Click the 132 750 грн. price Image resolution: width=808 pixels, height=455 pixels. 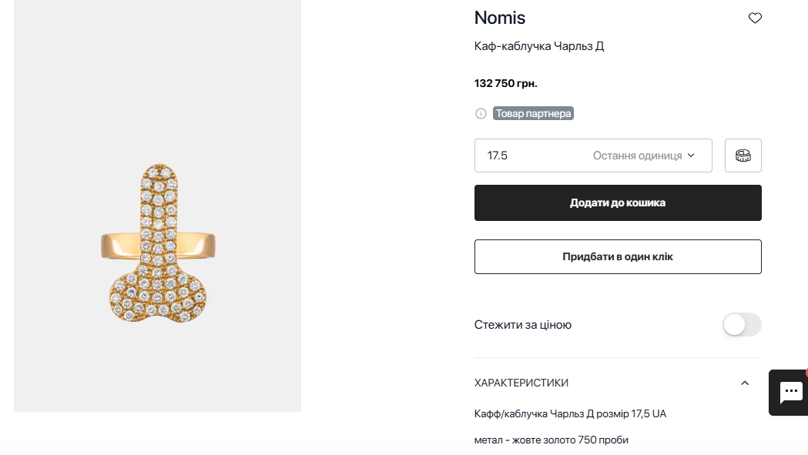(x=506, y=83)
